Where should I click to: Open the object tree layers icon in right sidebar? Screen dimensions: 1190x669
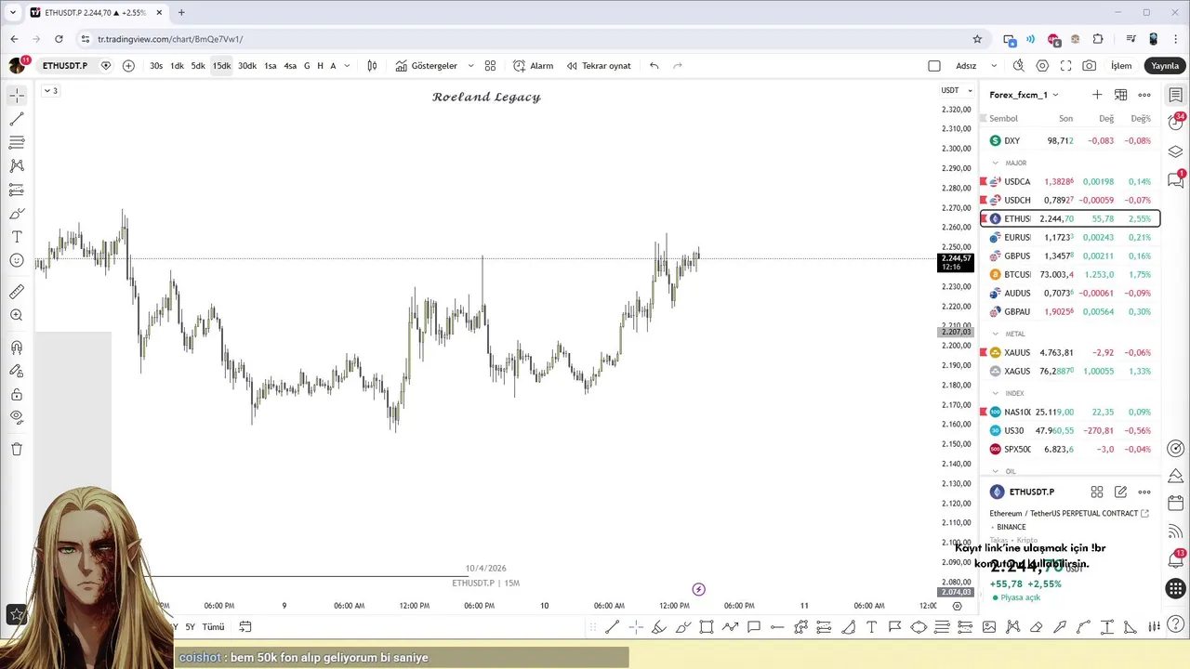tap(1176, 151)
